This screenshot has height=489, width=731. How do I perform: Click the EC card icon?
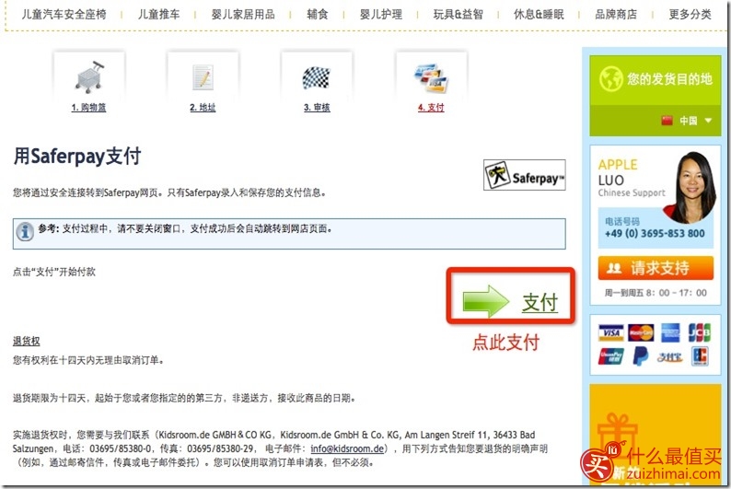click(x=700, y=356)
